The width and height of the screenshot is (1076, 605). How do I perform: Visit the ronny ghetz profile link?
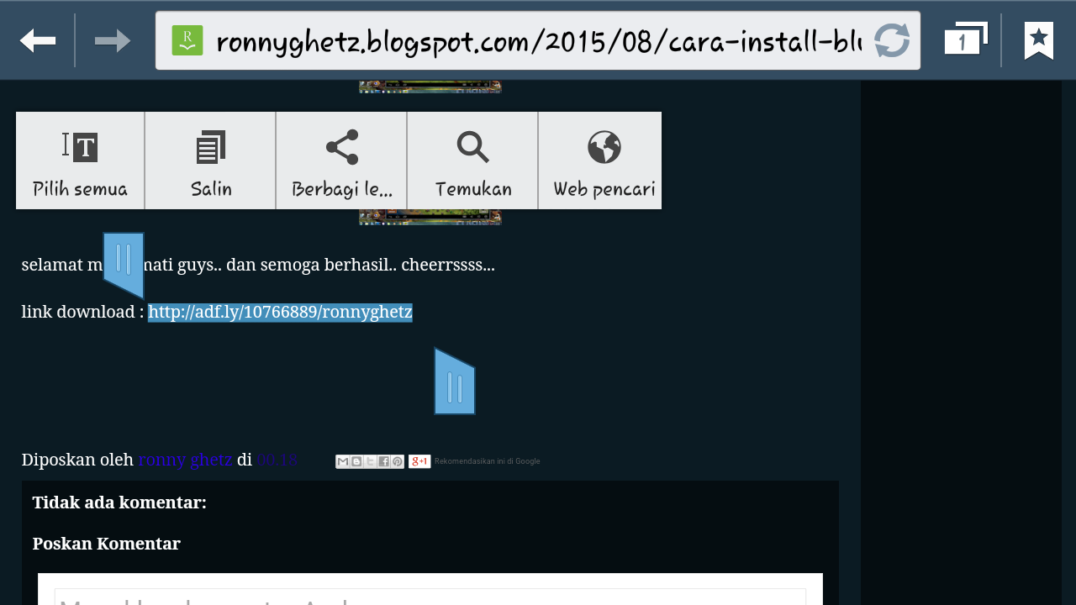186,460
